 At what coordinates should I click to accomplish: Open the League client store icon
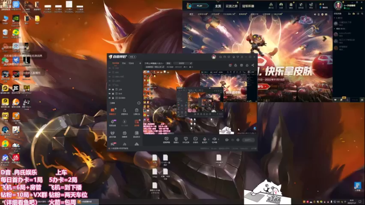point(311,5)
